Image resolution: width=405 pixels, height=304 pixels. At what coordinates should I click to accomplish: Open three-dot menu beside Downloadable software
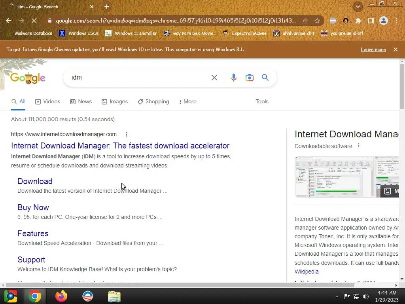[x=358, y=146]
